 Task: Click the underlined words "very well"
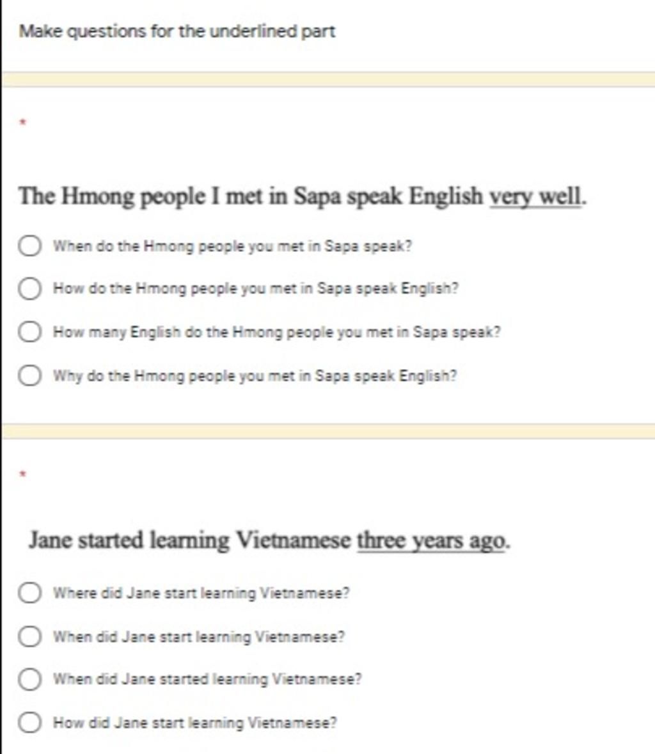pos(535,196)
